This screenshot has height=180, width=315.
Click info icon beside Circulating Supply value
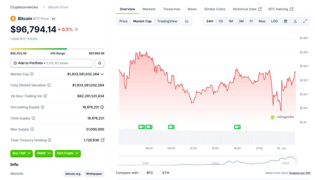point(102,107)
